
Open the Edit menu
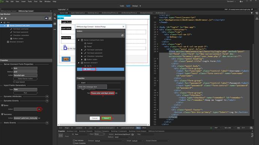tap(12, 1)
